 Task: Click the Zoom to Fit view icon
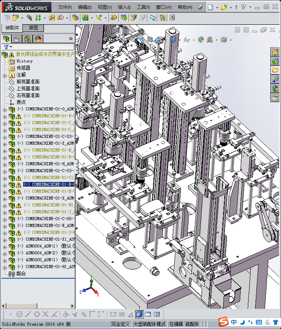(x=123, y=39)
